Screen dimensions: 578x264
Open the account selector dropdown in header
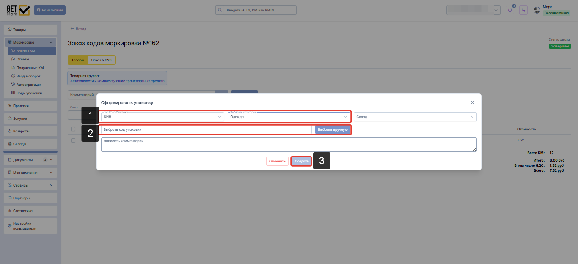pyautogui.click(x=473, y=10)
